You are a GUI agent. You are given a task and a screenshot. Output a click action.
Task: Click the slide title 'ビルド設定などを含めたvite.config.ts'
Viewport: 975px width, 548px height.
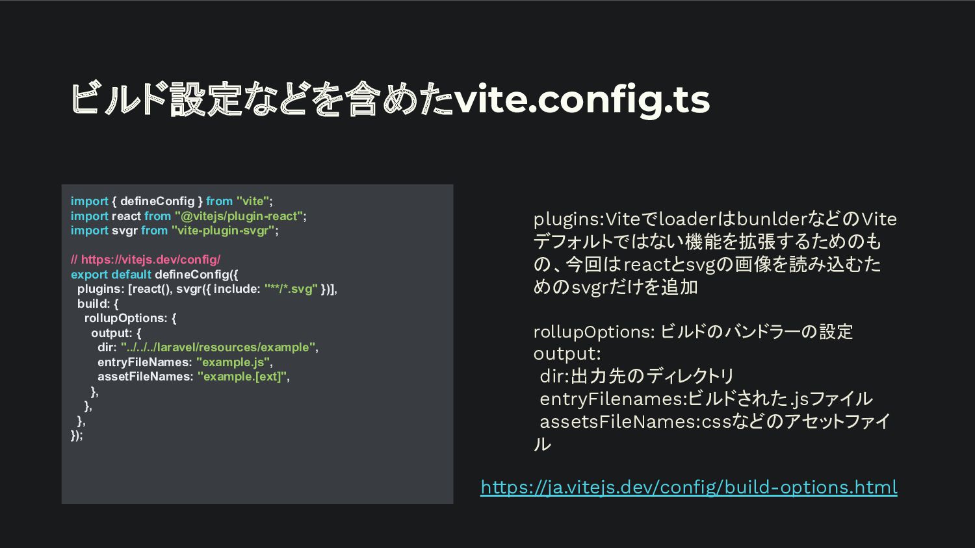(390, 99)
